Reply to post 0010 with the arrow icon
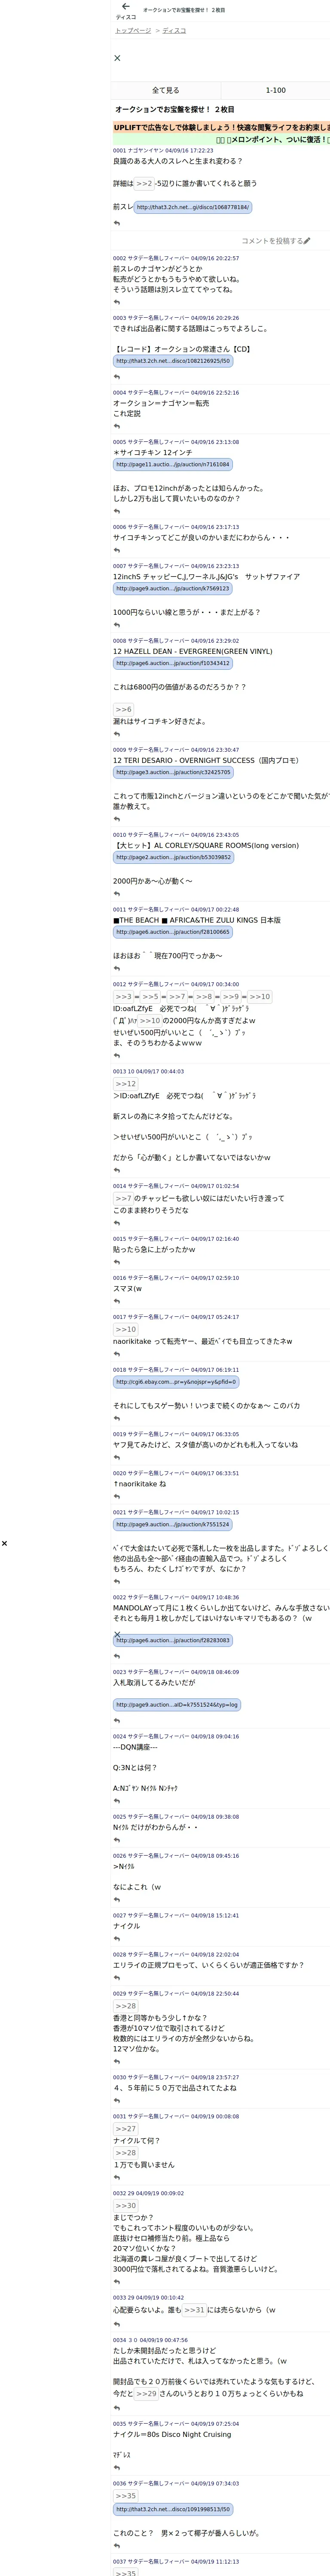Viewport: 330px width, 2576px height. [117, 893]
